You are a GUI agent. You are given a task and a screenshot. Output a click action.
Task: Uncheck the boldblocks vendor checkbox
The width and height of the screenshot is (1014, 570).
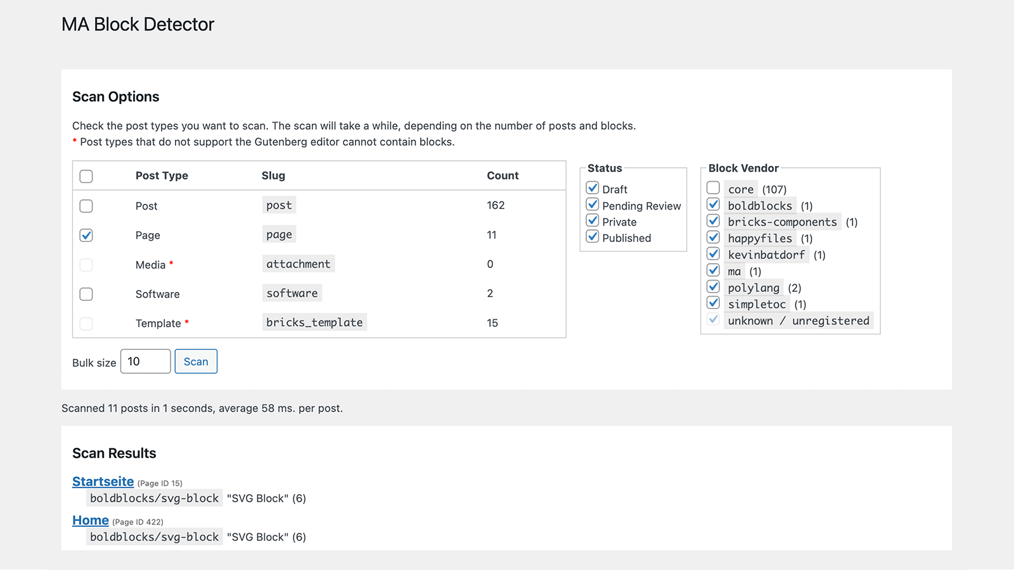713,205
